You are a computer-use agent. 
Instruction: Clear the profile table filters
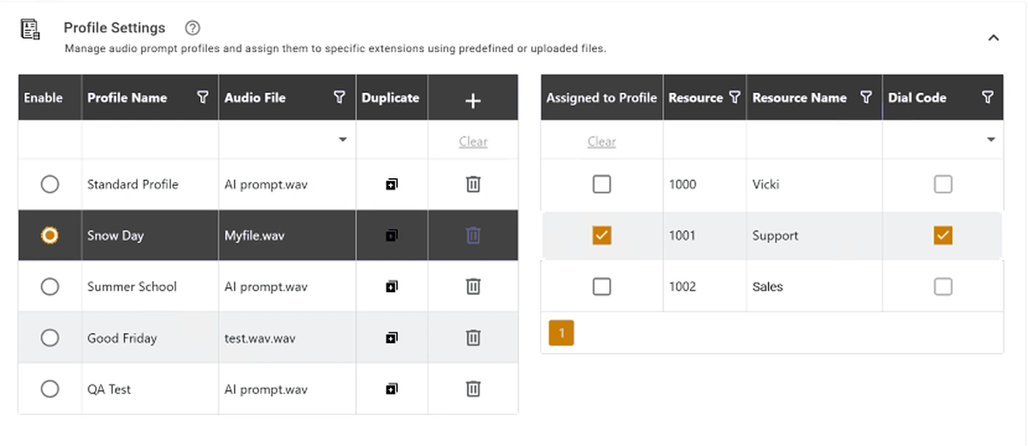[x=473, y=142]
